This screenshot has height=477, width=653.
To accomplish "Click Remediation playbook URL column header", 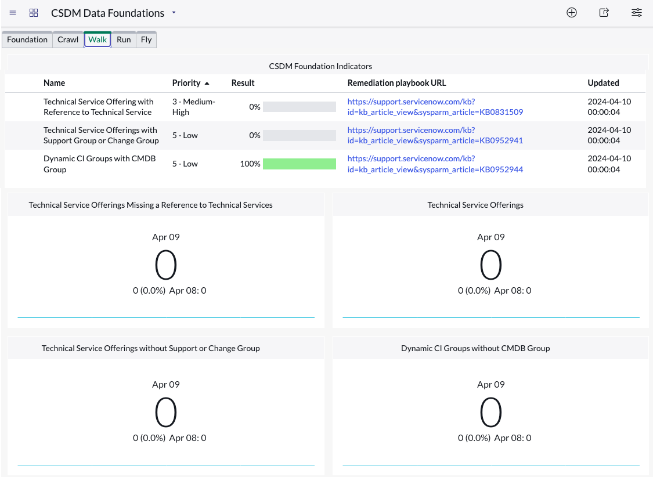I will pos(396,83).
